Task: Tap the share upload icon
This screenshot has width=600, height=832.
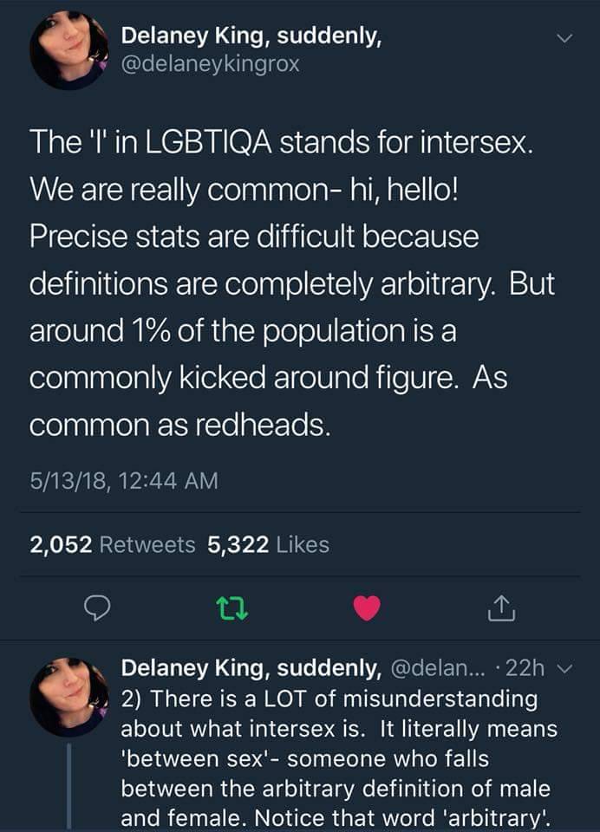Action: pos(503,610)
